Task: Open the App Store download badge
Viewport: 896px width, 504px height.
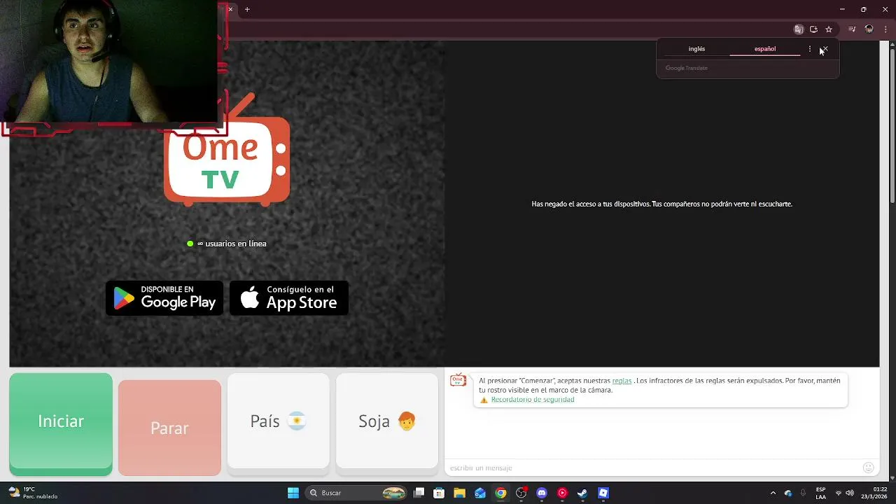Action: [289, 298]
